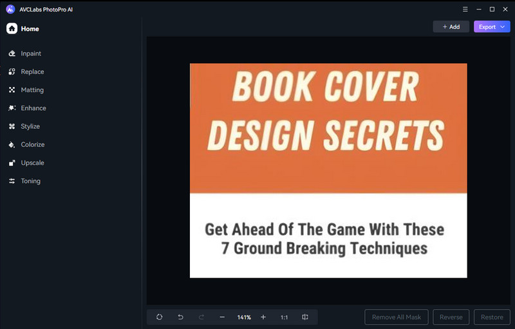This screenshot has height=329, width=515.
Task: Undo the last action
Action: (x=180, y=317)
